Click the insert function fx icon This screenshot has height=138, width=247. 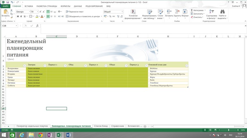[x=37, y=26]
